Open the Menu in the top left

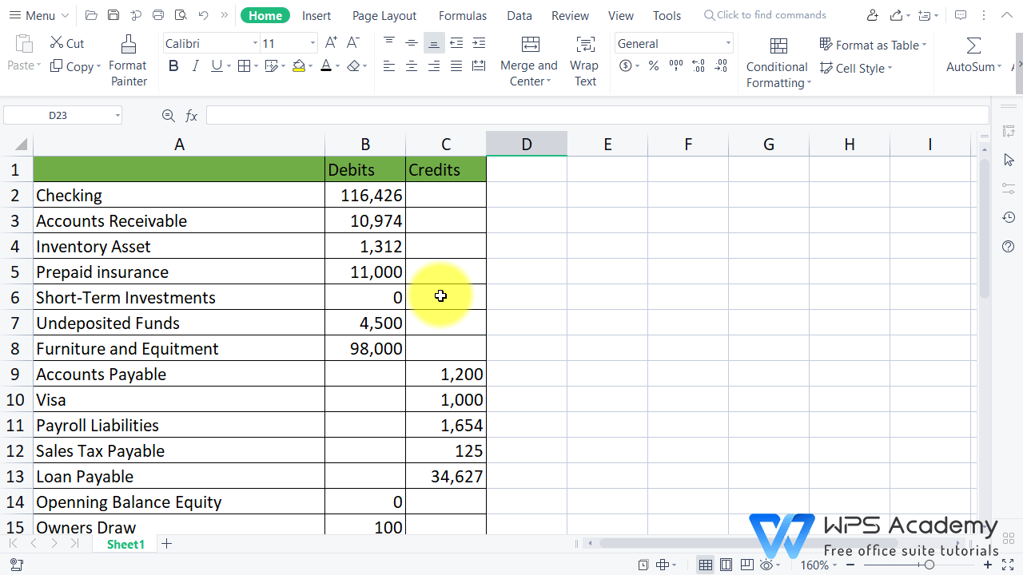pyautogui.click(x=38, y=14)
